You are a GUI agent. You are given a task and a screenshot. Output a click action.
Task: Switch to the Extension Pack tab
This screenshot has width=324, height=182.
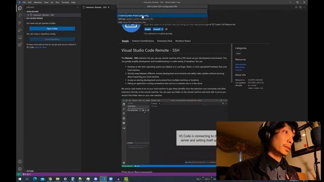tap(165, 41)
